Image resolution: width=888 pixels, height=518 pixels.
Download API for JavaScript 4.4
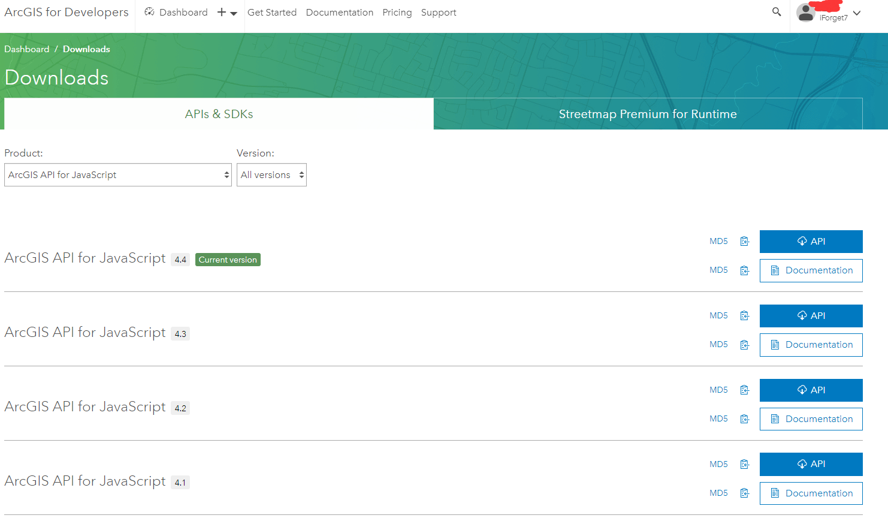coord(811,242)
